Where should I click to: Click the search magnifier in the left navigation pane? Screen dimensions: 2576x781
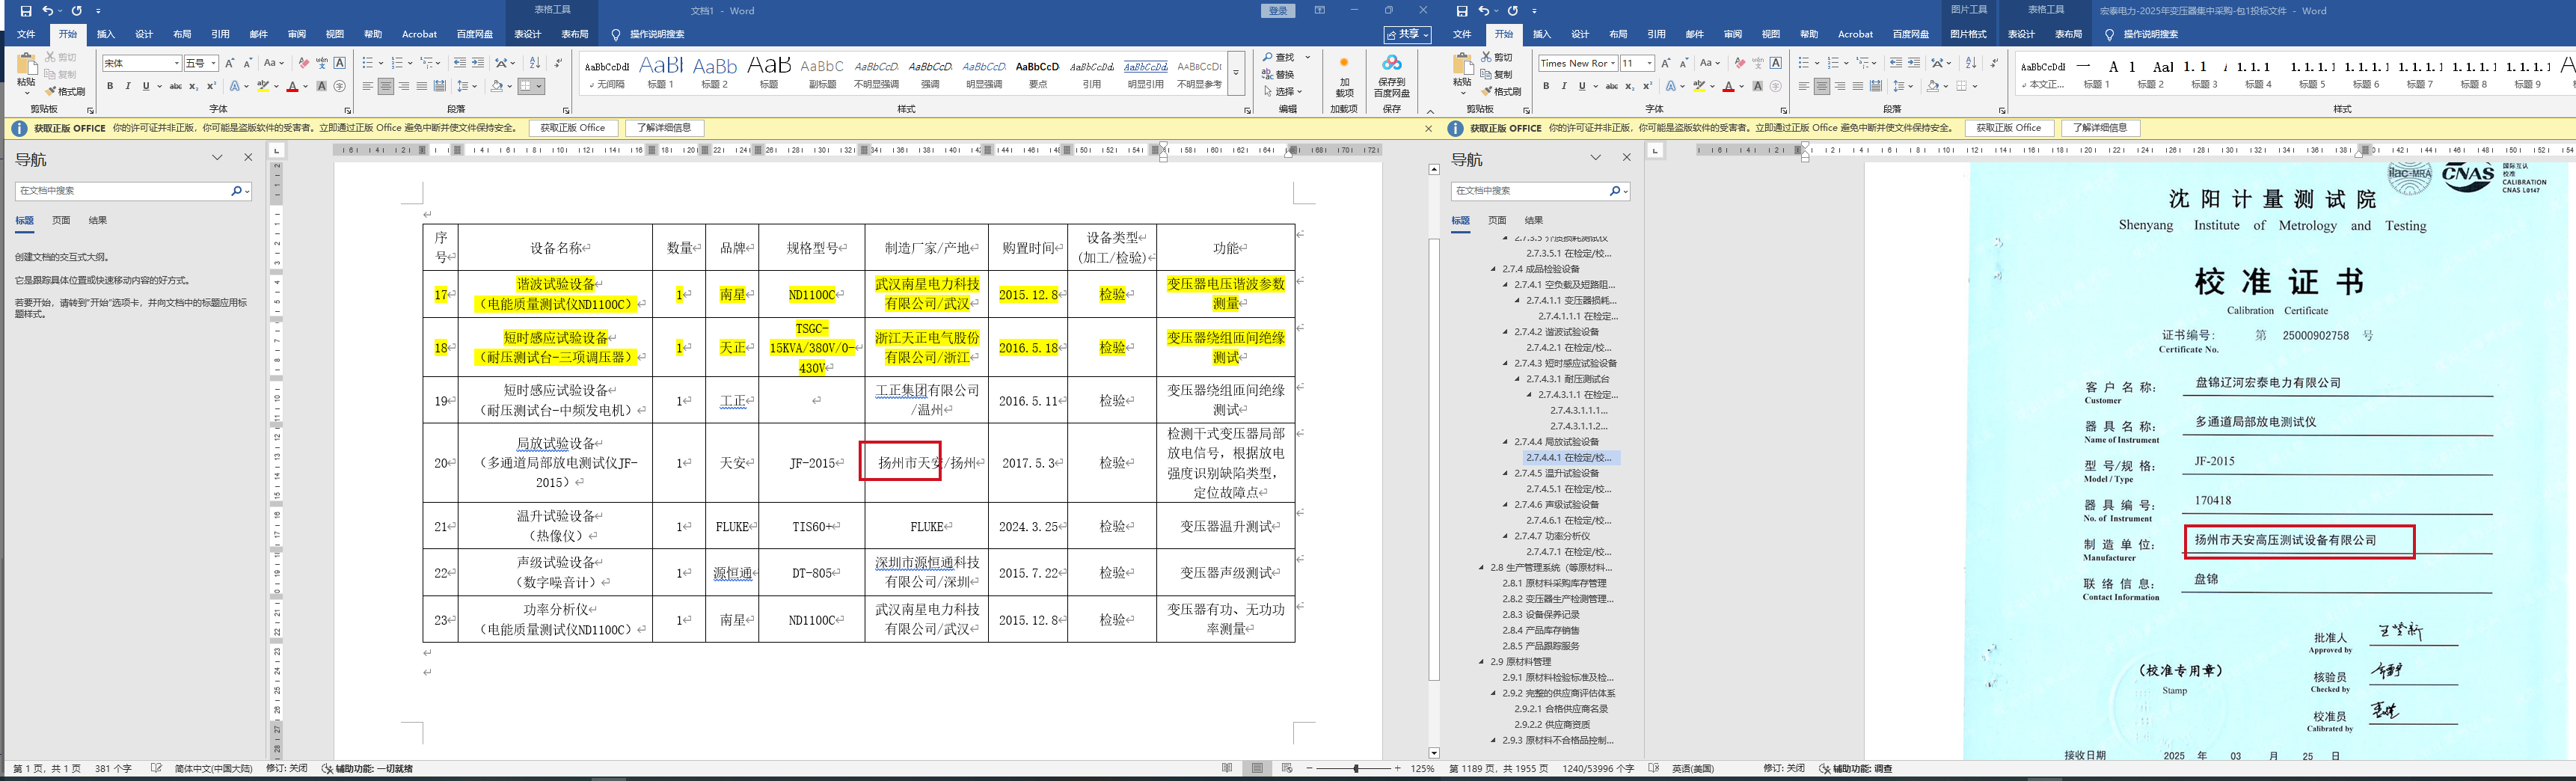[236, 191]
